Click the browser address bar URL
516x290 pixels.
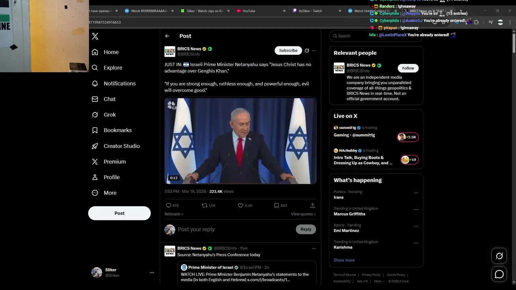click(105, 22)
